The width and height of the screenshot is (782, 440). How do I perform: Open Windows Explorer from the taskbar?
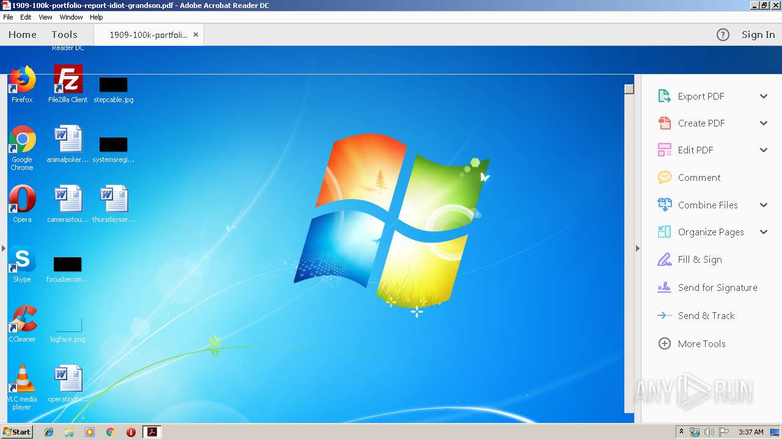pyautogui.click(x=69, y=432)
